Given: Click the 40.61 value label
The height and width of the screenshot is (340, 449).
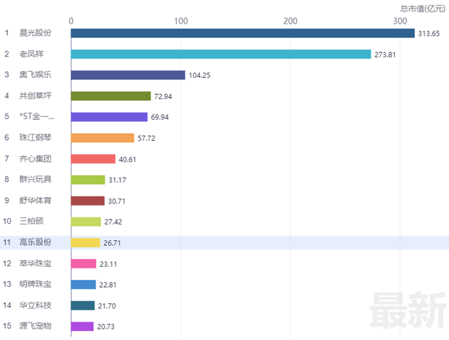Looking at the screenshot, I should pos(127,159).
